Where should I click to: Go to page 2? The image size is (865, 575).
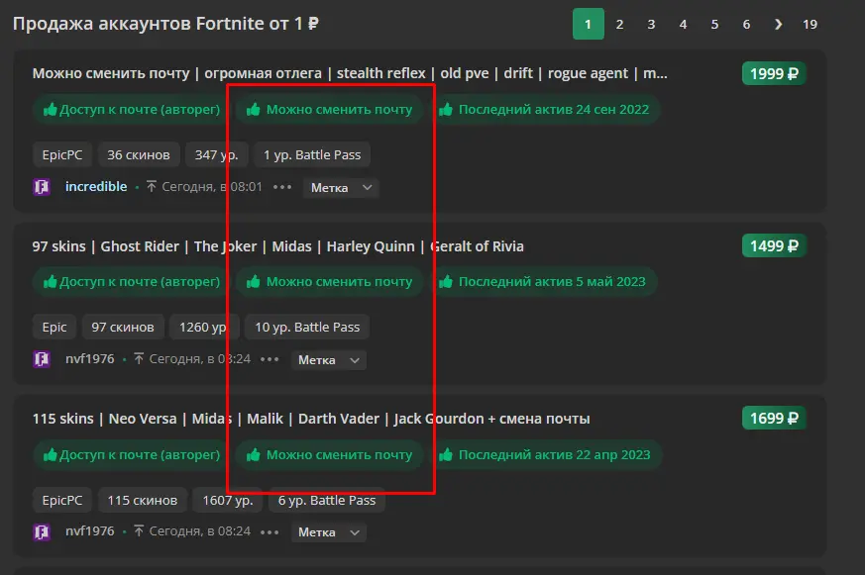coord(619,24)
